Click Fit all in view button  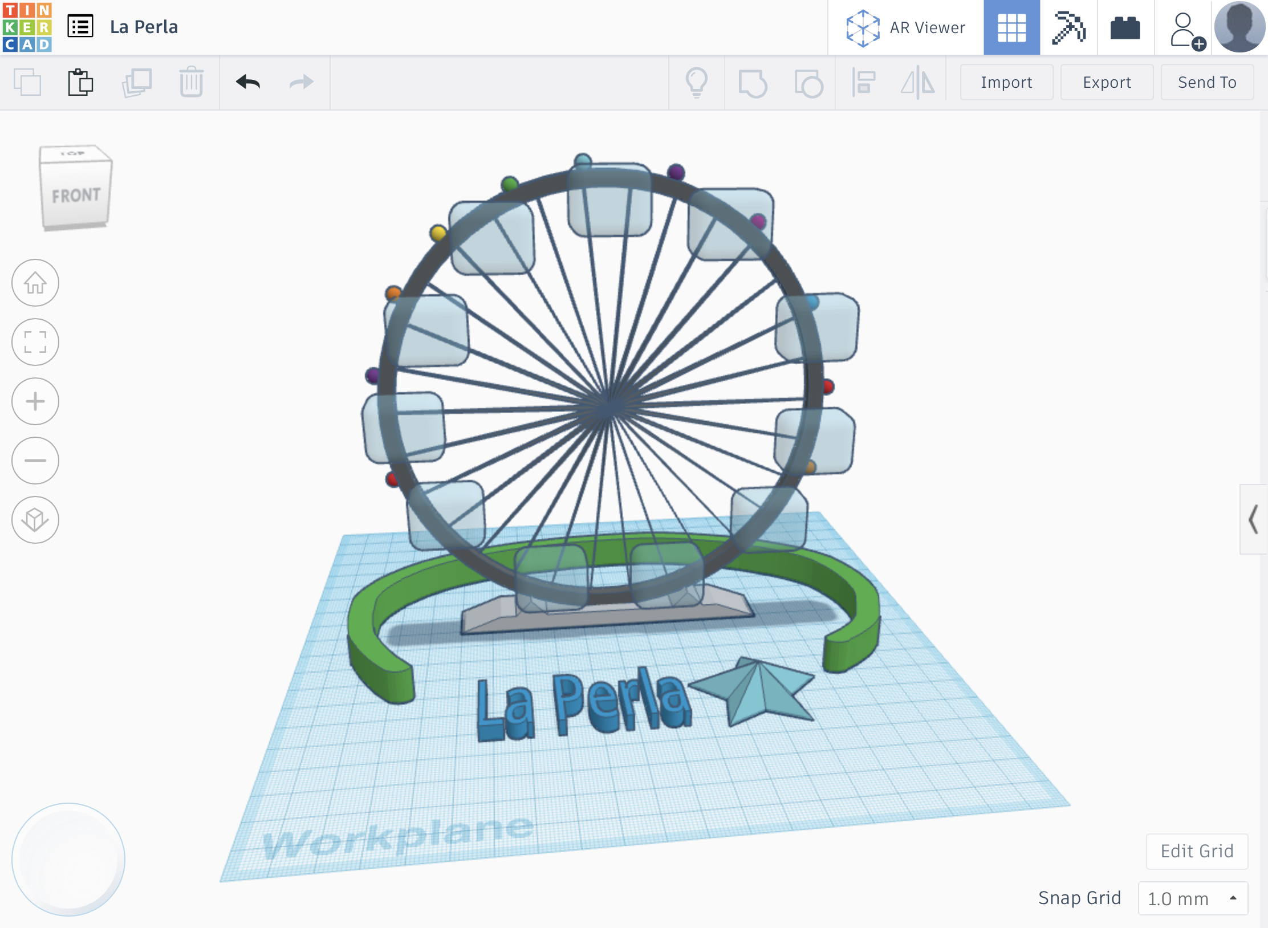[x=35, y=342]
